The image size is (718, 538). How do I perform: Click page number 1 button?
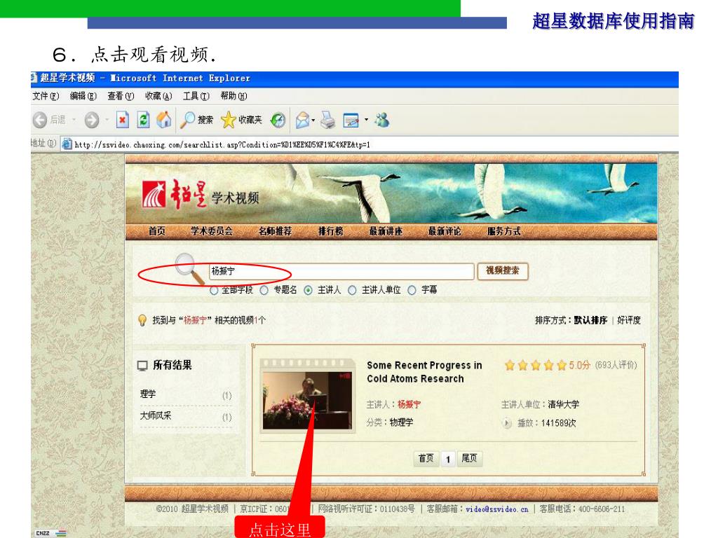click(x=448, y=459)
